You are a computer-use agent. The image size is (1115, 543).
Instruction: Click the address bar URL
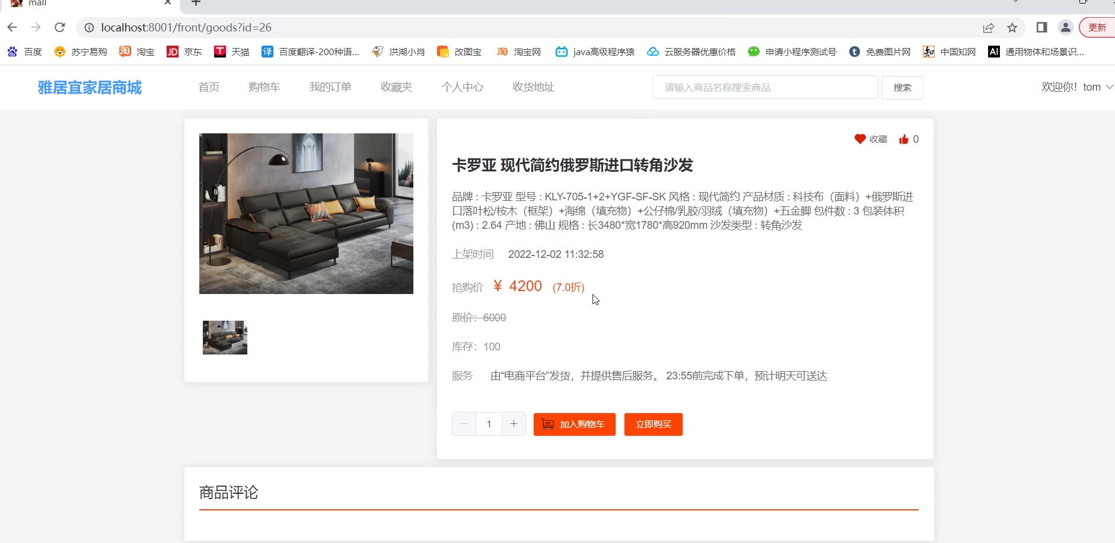(x=186, y=27)
